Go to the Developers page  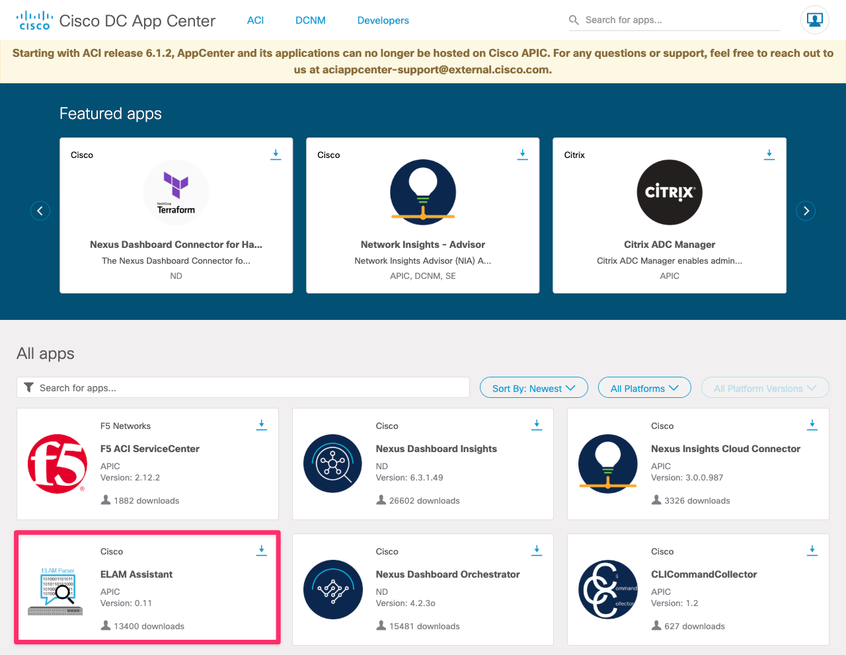tap(383, 20)
